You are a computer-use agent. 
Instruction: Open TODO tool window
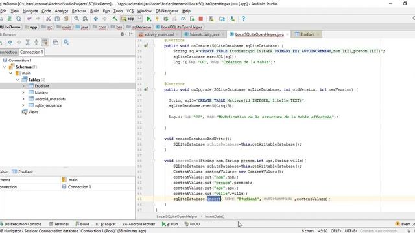[x=192, y=224]
